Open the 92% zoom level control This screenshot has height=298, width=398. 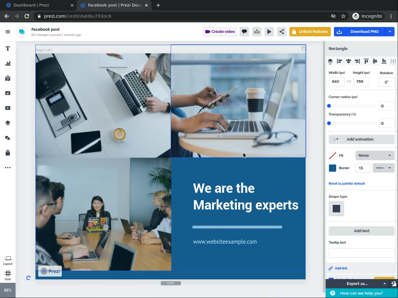[x=8, y=290]
